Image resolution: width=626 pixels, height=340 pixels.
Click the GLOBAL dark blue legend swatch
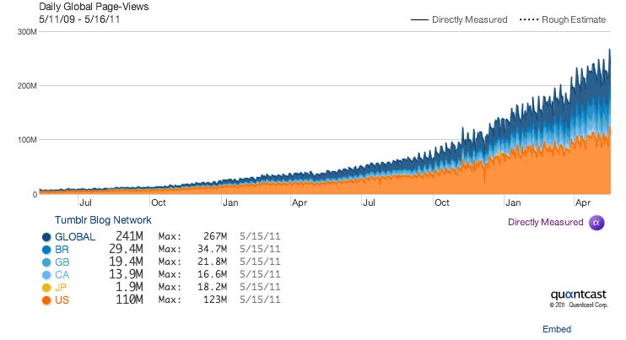46,237
